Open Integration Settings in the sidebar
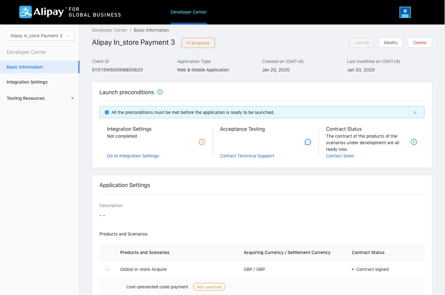The height and width of the screenshot is (295, 445). pos(27,82)
